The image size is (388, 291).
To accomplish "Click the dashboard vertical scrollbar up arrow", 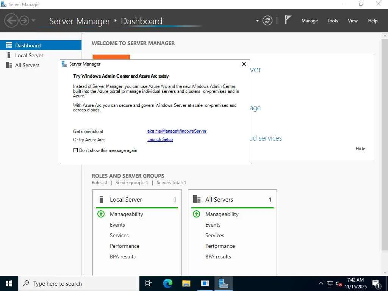I will tap(385, 36).
